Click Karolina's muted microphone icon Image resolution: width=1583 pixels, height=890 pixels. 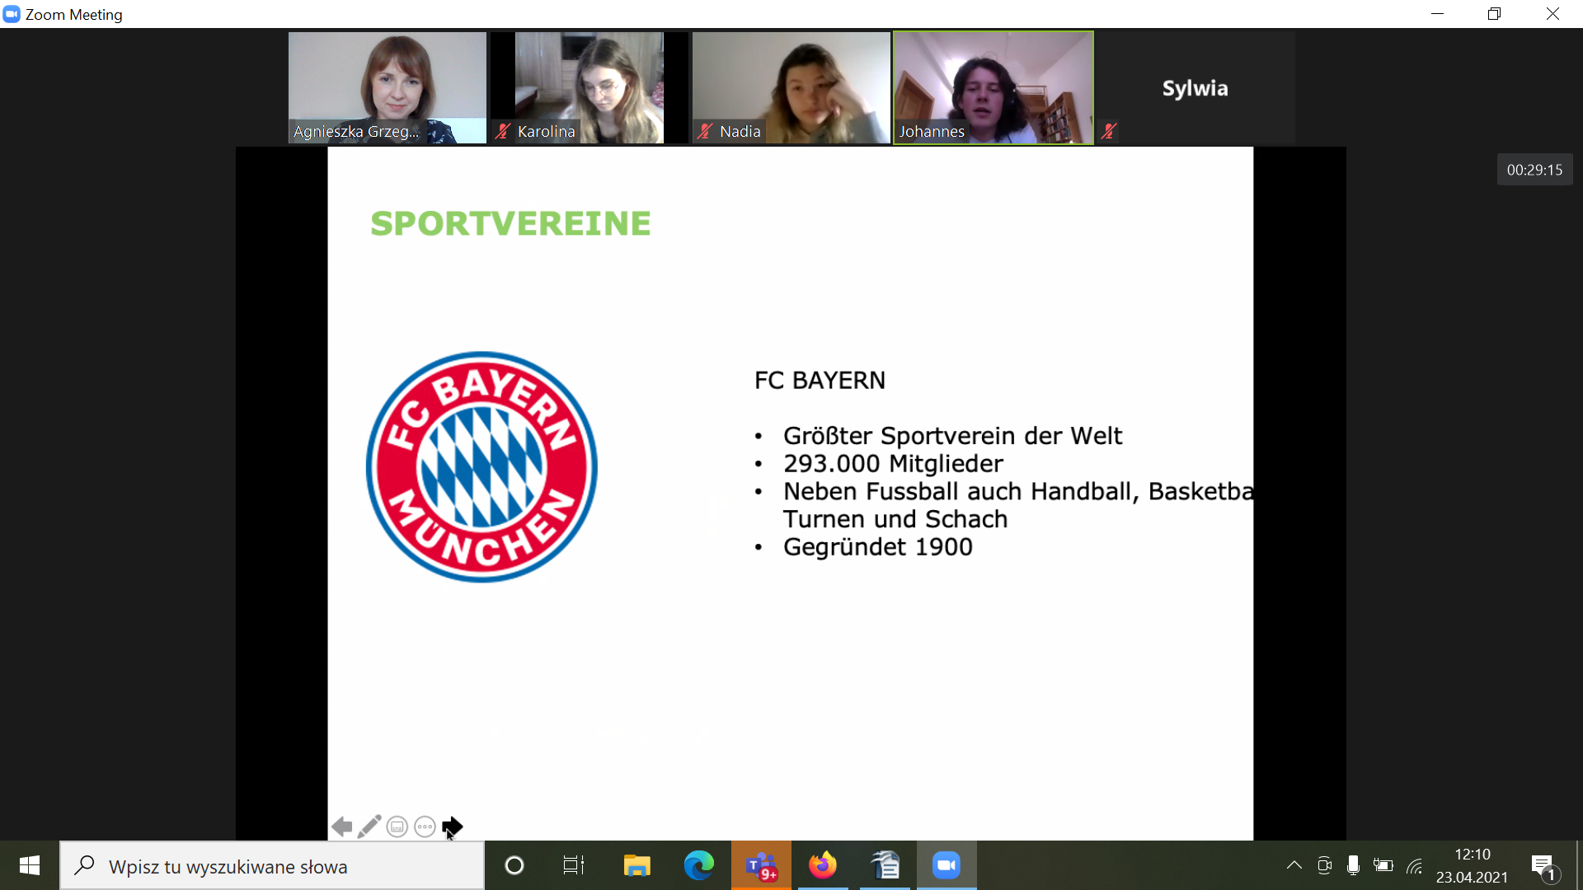click(x=503, y=131)
